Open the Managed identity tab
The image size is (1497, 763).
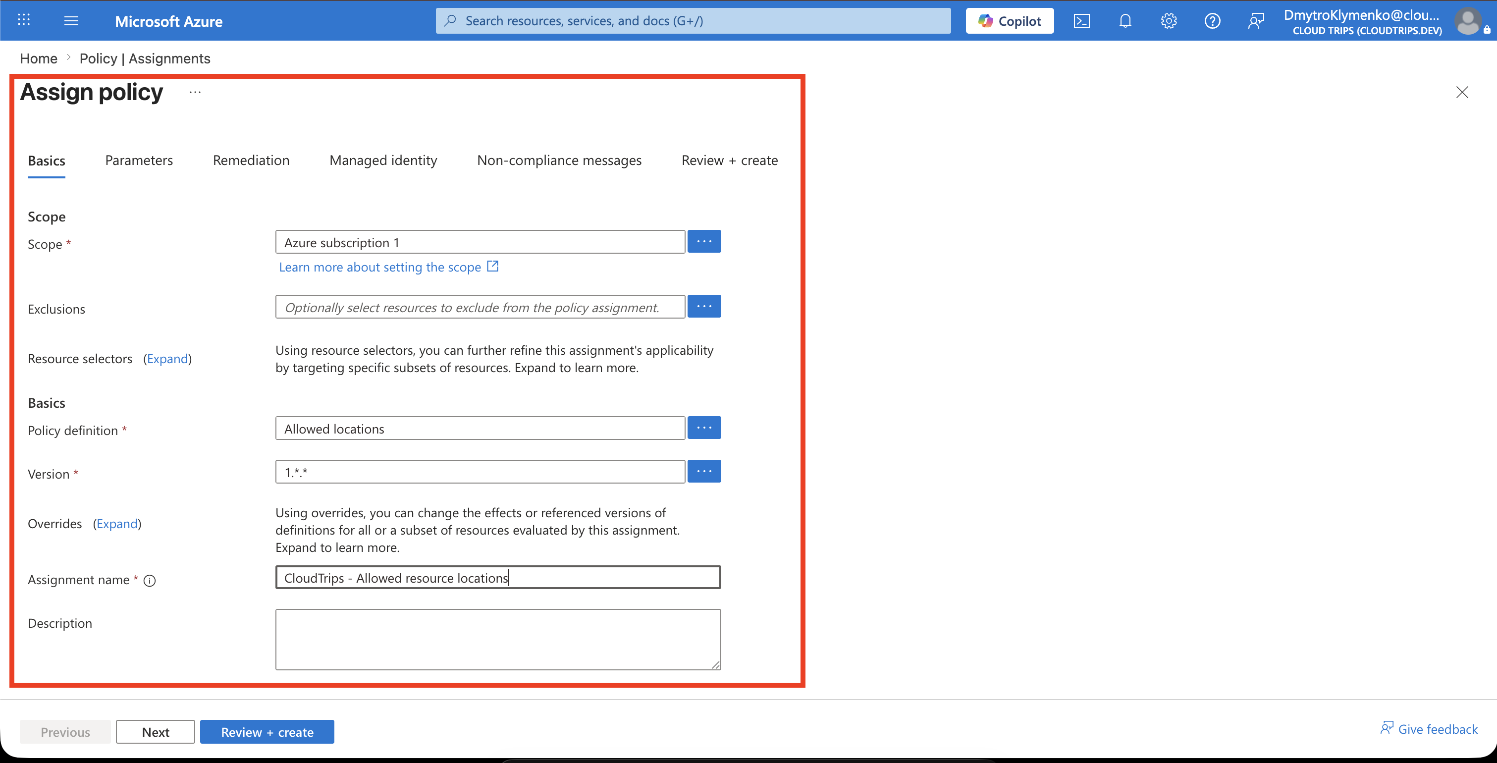tap(383, 161)
